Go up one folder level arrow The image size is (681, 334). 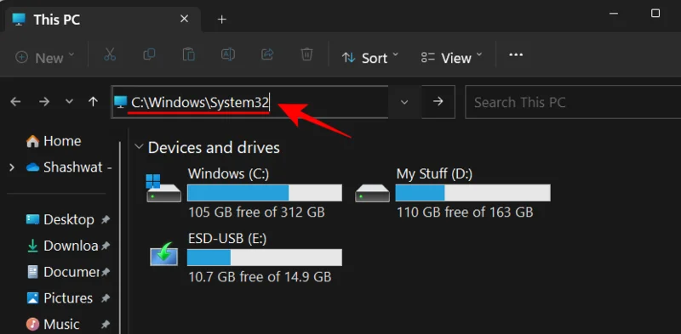click(93, 101)
